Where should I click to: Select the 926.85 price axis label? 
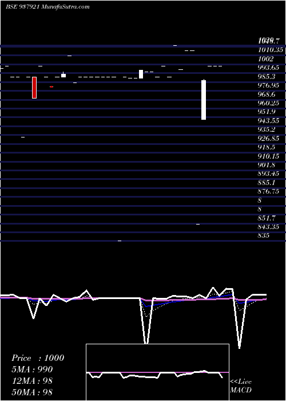click(268, 139)
